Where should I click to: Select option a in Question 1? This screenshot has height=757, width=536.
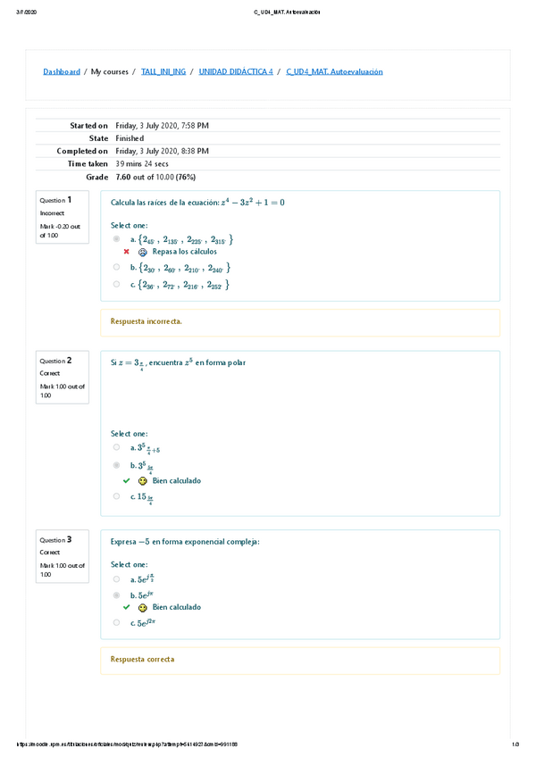116,239
